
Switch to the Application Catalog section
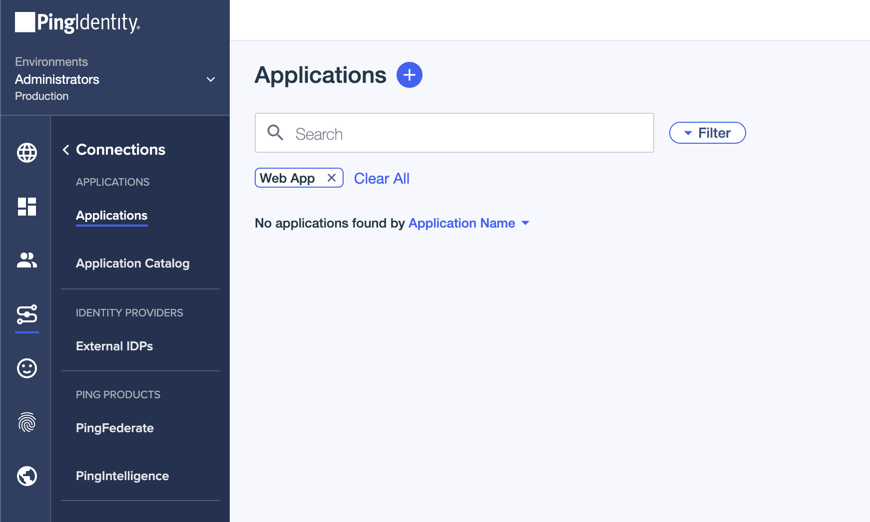pos(132,263)
